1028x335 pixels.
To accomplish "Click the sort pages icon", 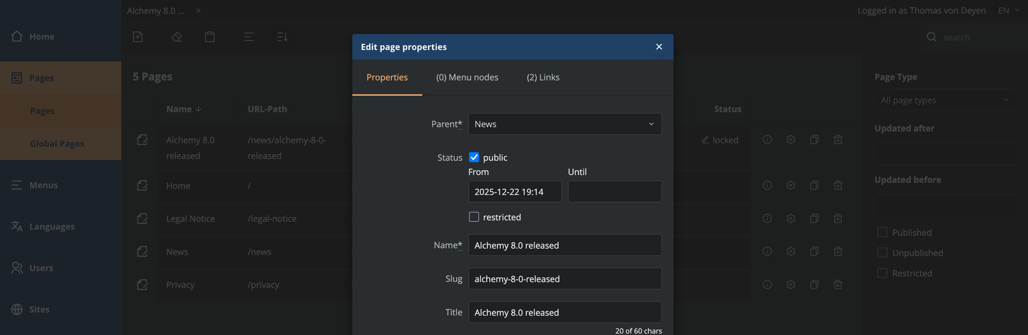I will (282, 37).
